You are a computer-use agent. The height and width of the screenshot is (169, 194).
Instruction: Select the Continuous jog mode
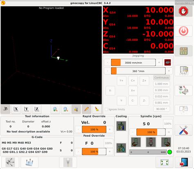click(x=162, y=78)
